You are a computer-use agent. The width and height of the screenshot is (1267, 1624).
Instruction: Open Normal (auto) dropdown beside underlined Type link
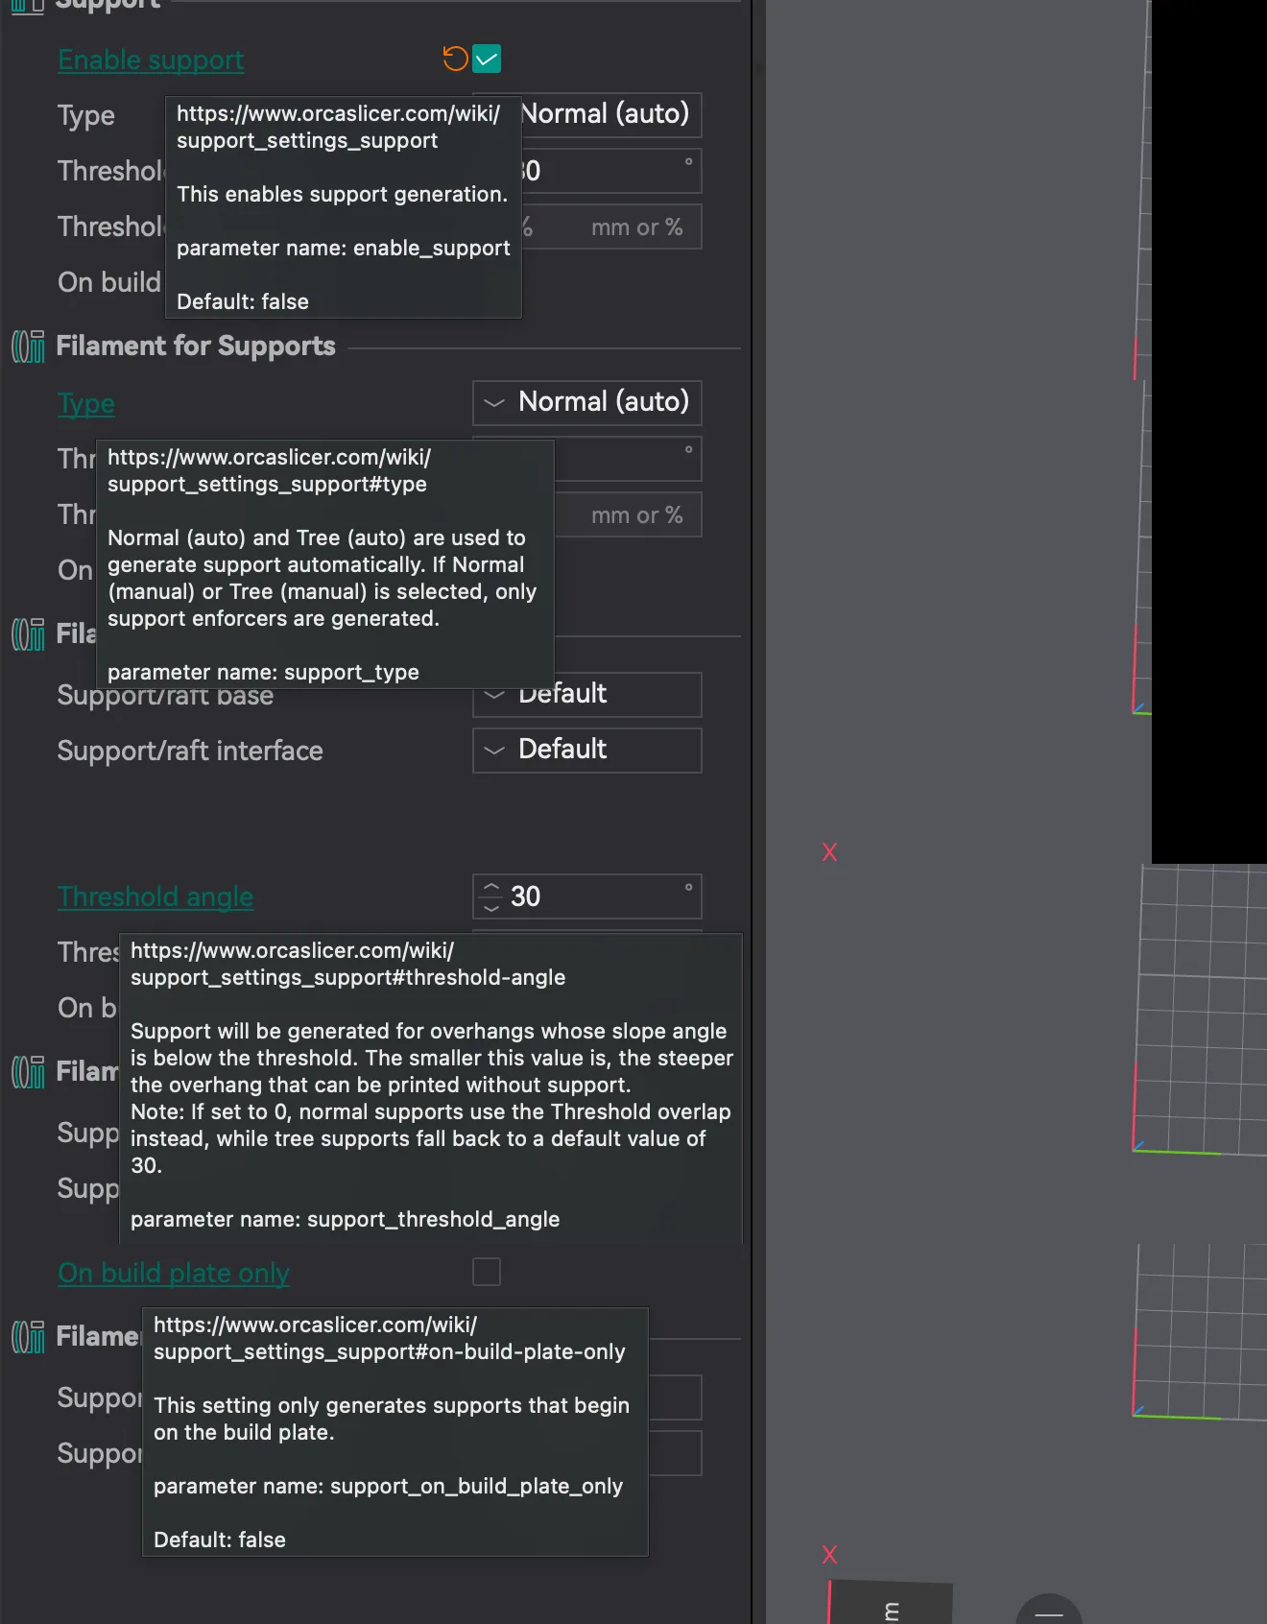point(587,402)
